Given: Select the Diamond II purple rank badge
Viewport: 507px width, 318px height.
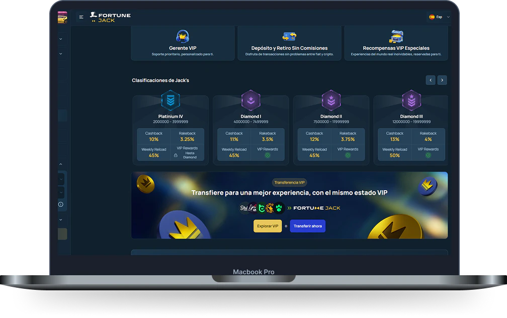Looking at the screenshot, I should pyautogui.click(x=331, y=100).
